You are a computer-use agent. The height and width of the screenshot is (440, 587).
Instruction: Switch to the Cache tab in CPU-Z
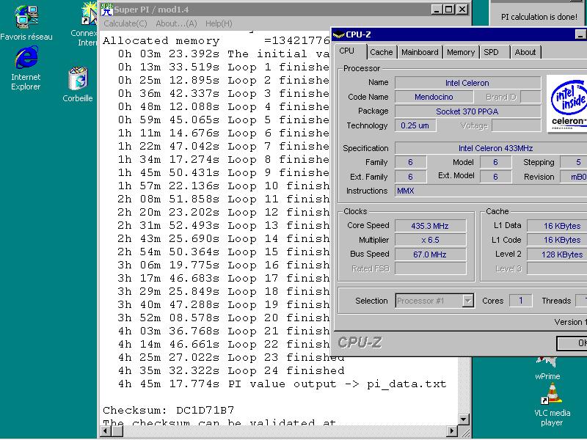(x=381, y=52)
